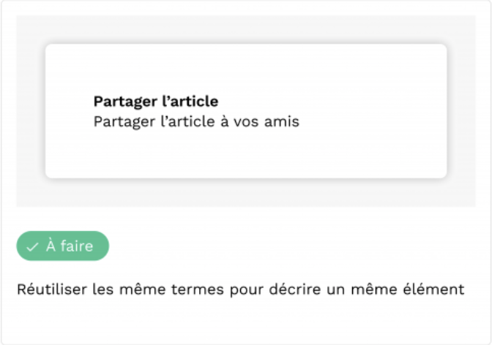Click the subtitle Partager l'article à vos amis
This screenshot has width=492, height=345.
(196, 121)
